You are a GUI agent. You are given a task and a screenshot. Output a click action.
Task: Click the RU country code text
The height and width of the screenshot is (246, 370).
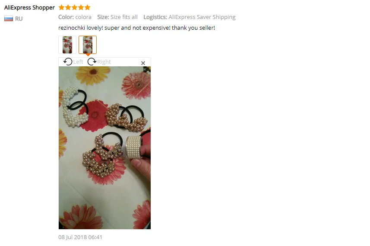19,19
